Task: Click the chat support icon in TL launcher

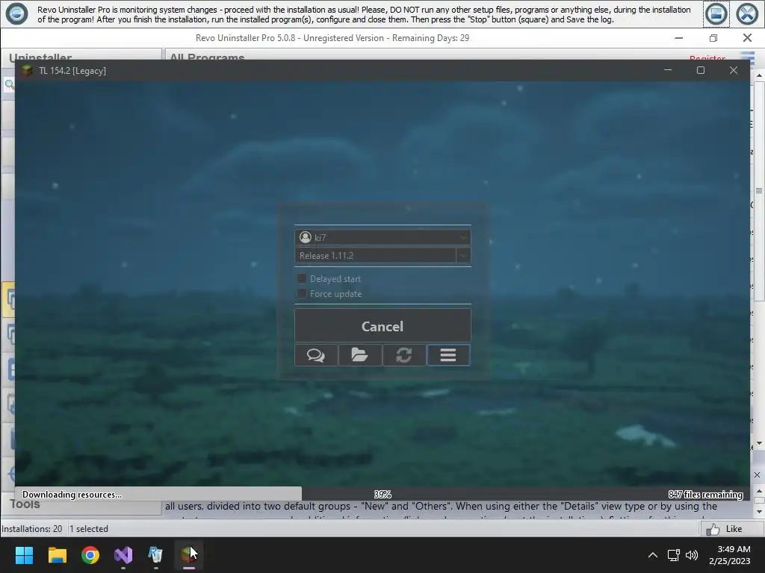Action: pyautogui.click(x=316, y=354)
